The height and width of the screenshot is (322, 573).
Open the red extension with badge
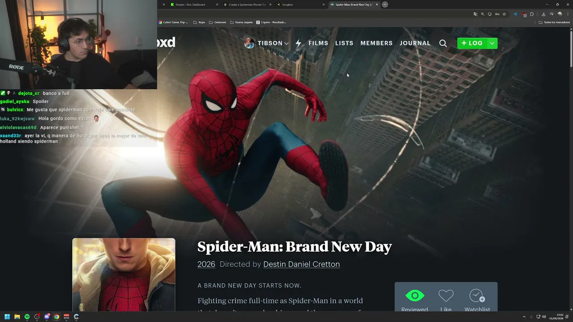(x=524, y=14)
